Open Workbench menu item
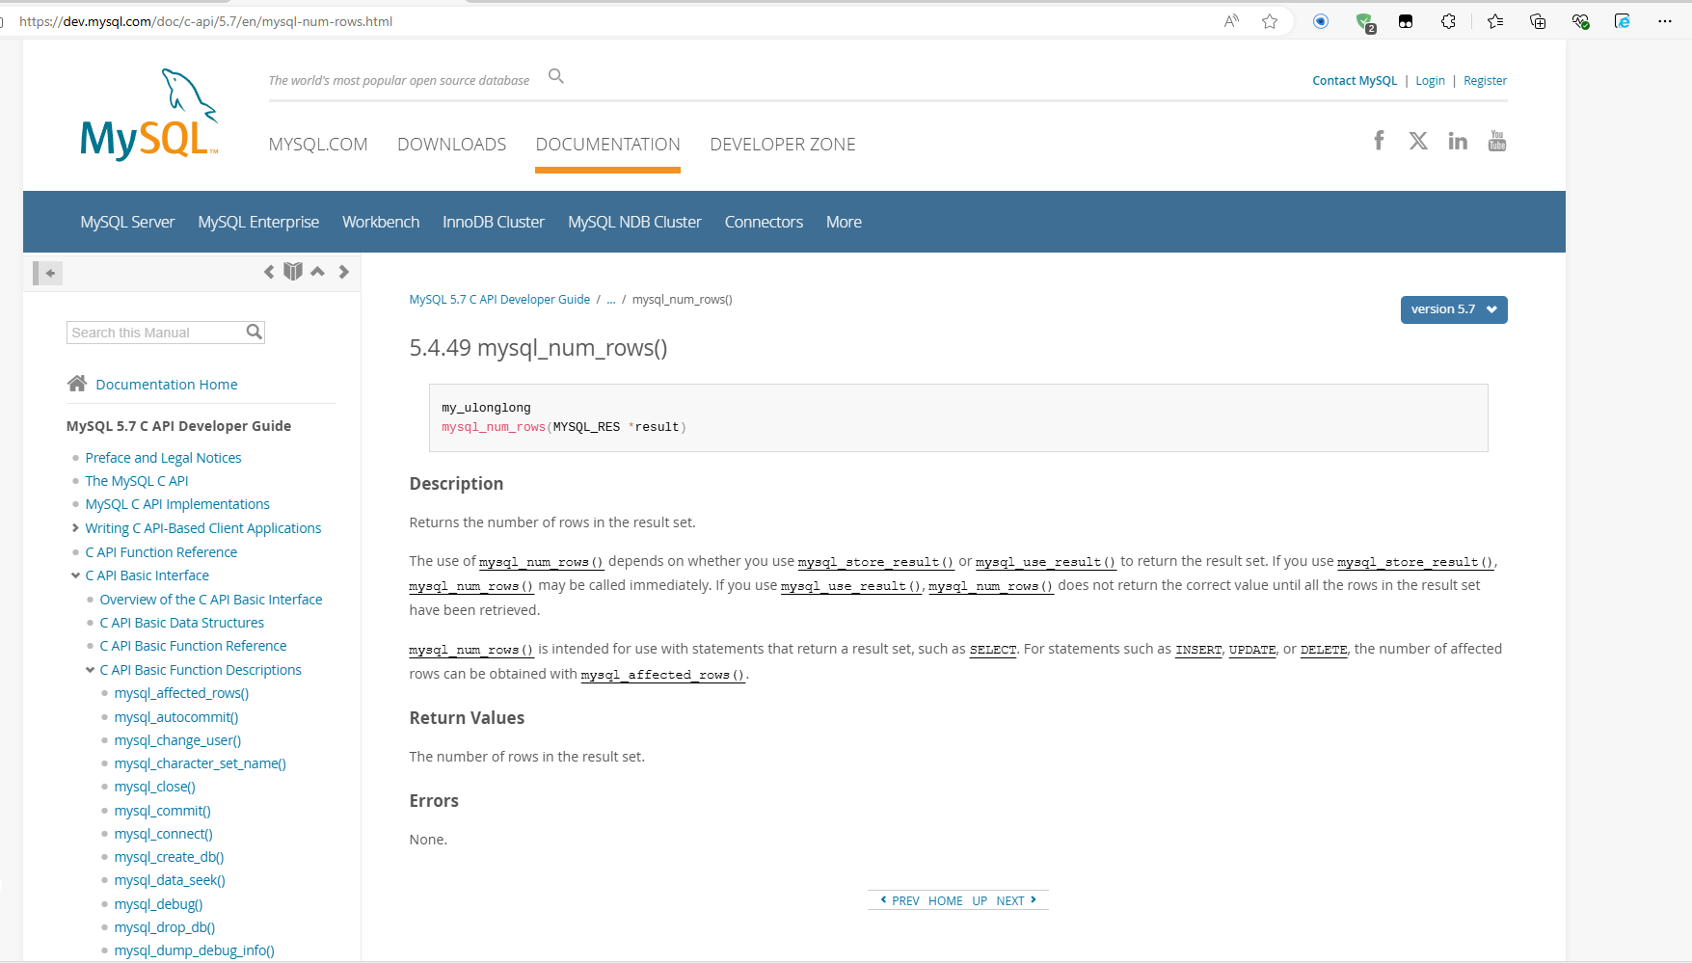 click(381, 222)
